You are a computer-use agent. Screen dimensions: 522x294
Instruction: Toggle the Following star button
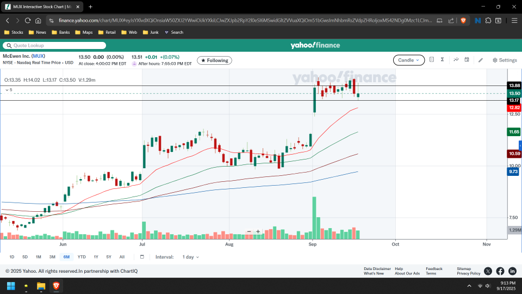pyautogui.click(x=214, y=60)
